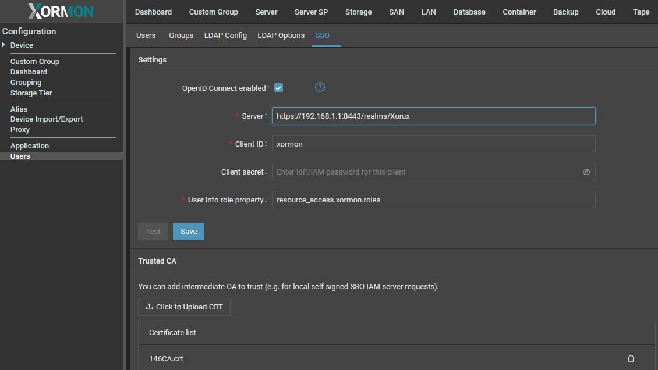
Task: Focus the Server URL input field
Action: [x=433, y=116]
